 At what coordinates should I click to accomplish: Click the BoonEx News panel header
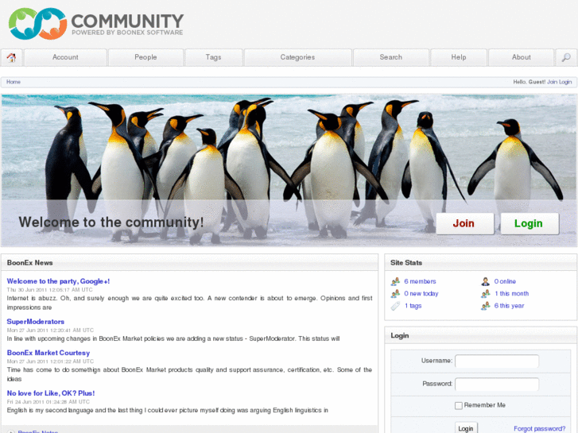pos(189,263)
